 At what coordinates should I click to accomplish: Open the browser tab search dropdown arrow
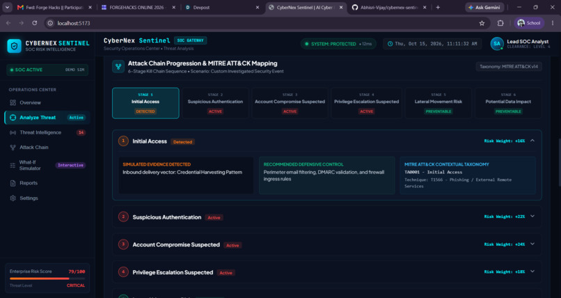pyautogui.click(x=7, y=7)
